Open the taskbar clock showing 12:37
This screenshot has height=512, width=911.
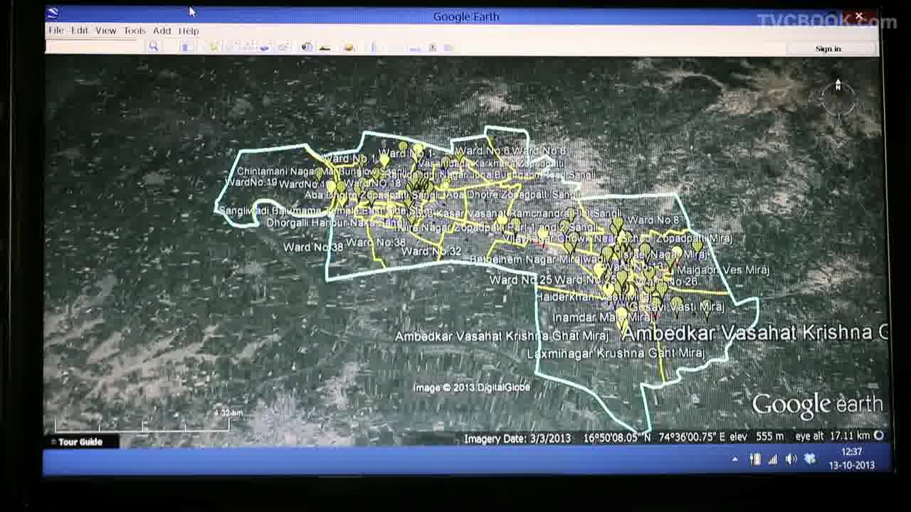(x=851, y=459)
